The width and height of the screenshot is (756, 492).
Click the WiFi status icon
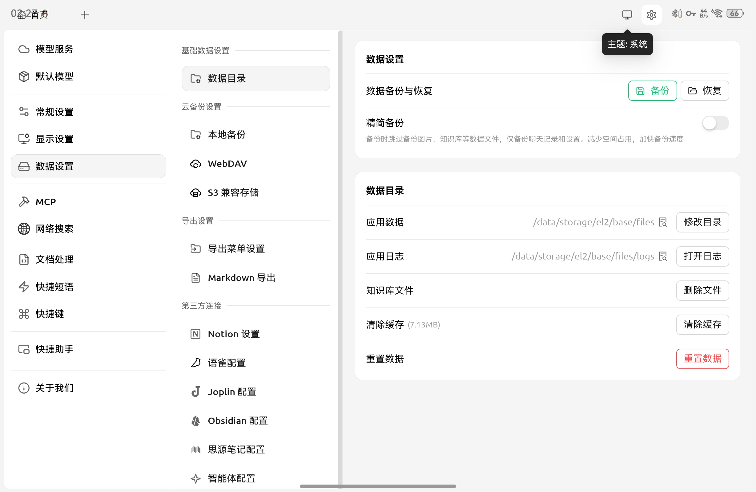pos(717,14)
